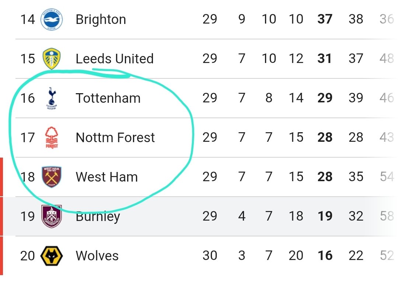The height and width of the screenshot is (281, 398).
Task: Tap Brighton's bold 37 points value
Action: pos(325,19)
